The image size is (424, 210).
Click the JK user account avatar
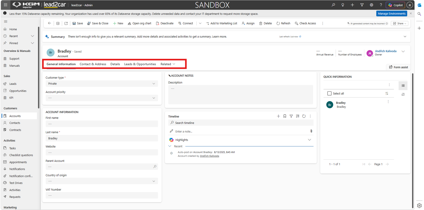pyautogui.click(x=410, y=5)
